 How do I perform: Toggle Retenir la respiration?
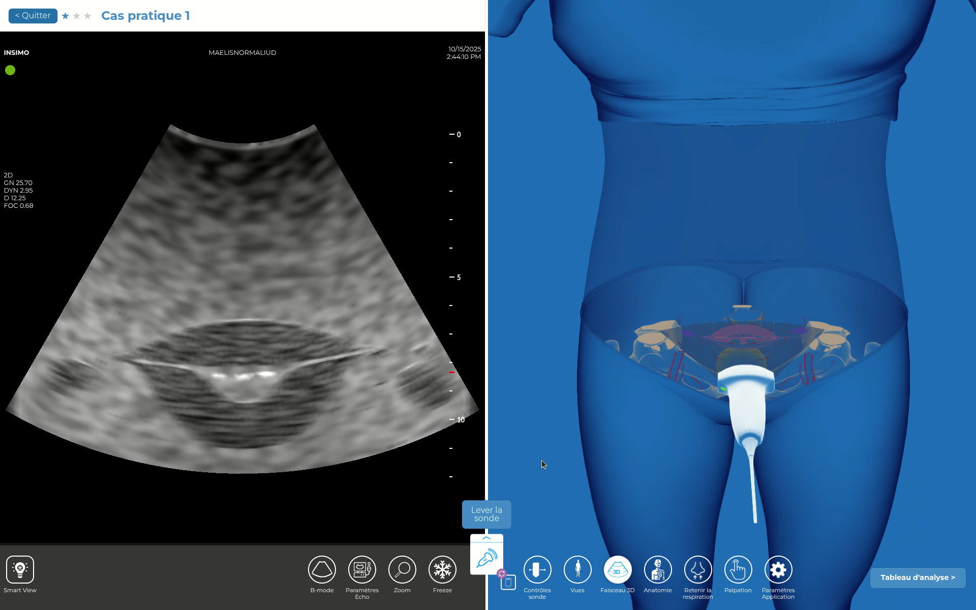(x=698, y=570)
